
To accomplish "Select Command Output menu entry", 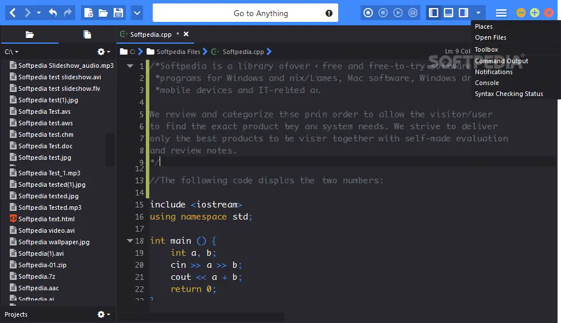I will pos(501,61).
